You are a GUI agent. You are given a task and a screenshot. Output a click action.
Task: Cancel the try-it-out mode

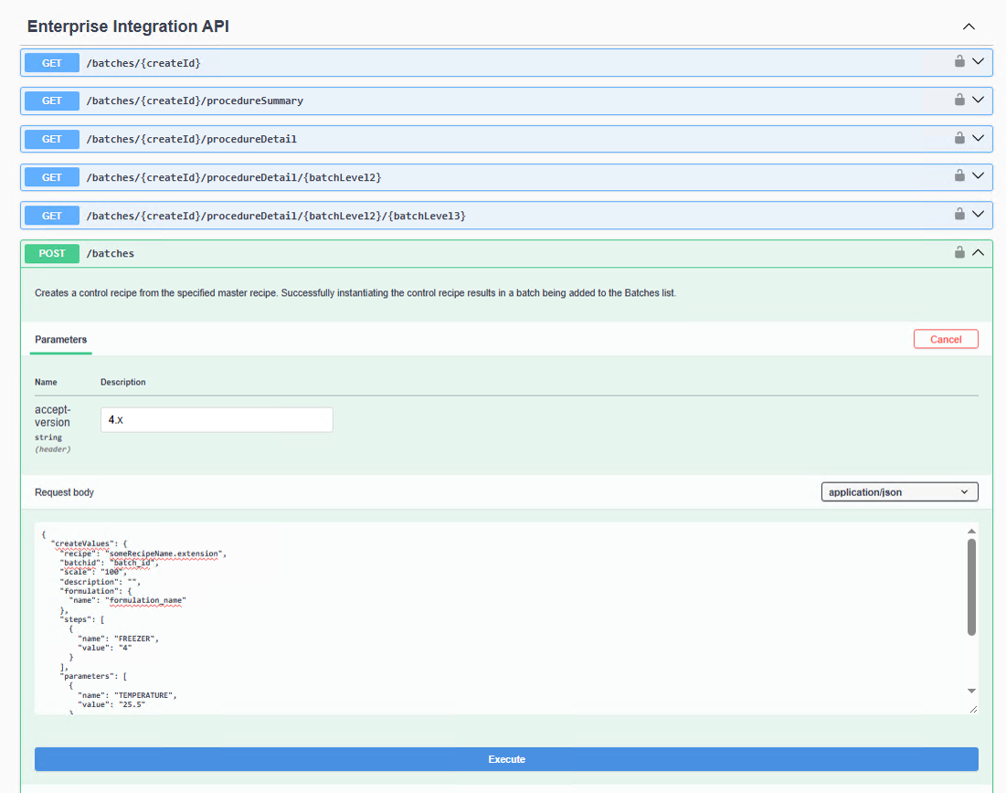946,339
